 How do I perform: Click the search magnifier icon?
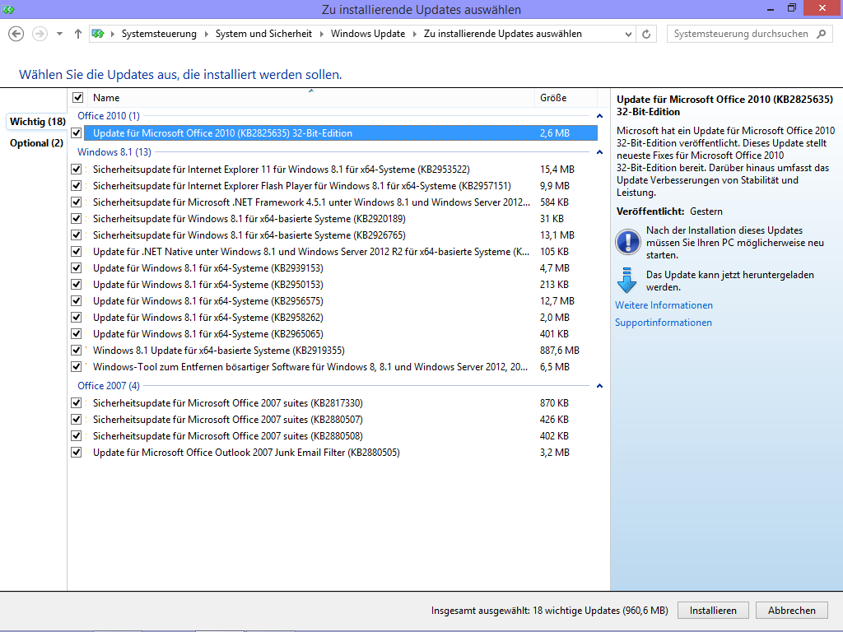point(821,34)
